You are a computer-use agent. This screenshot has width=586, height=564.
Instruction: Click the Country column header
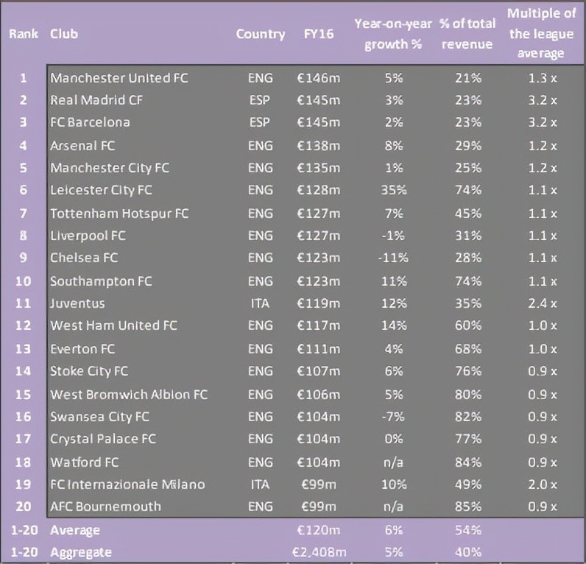(x=261, y=34)
